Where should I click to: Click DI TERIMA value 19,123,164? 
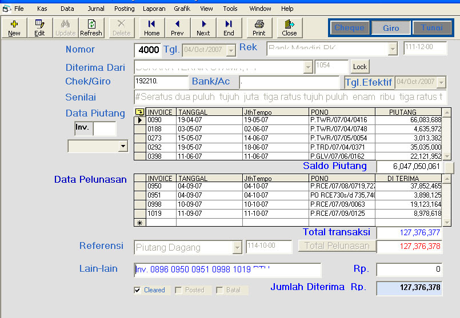click(x=409, y=204)
